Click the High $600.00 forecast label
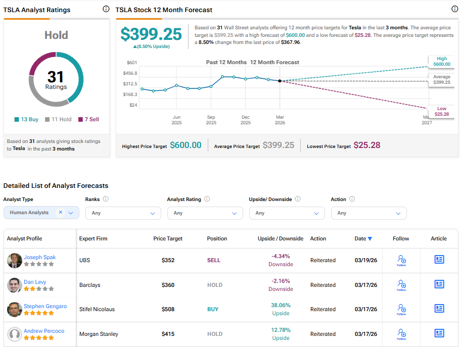The image size is (461, 347). (440, 61)
